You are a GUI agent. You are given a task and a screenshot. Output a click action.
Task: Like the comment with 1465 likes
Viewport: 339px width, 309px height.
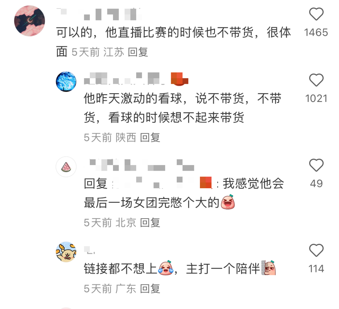tap(316, 14)
